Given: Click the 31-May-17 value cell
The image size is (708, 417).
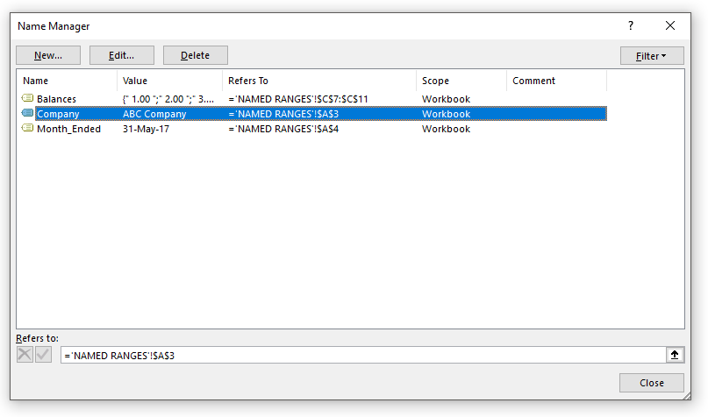Looking at the screenshot, I should [x=146, y=129].
